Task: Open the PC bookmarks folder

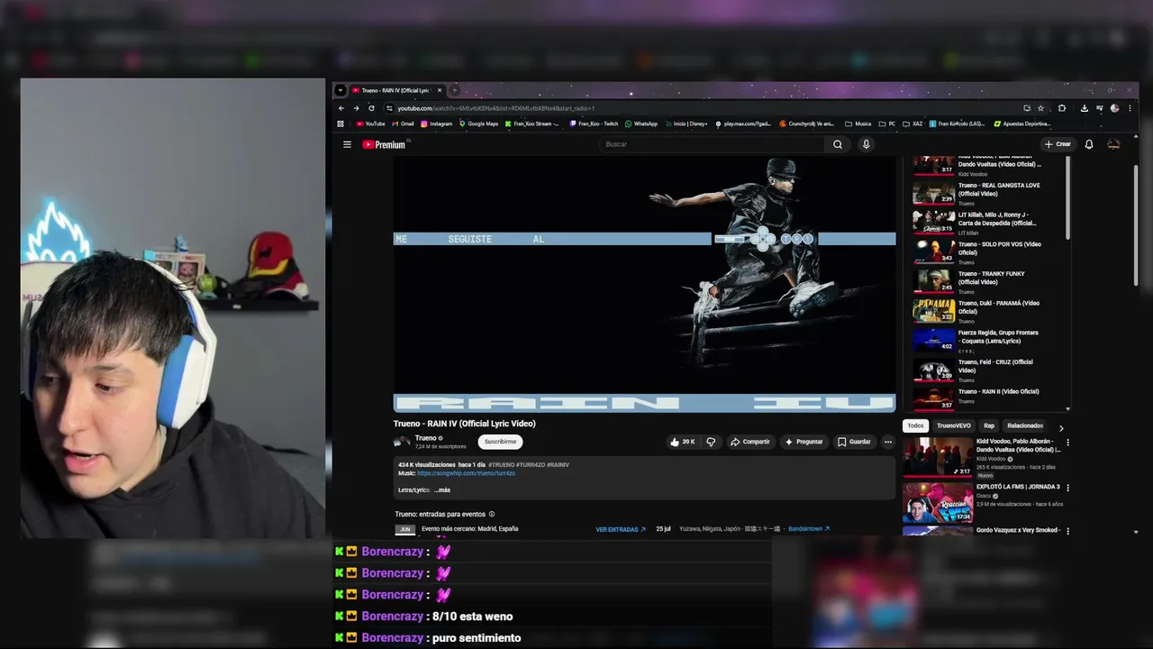Action: (x=887, y=123)
